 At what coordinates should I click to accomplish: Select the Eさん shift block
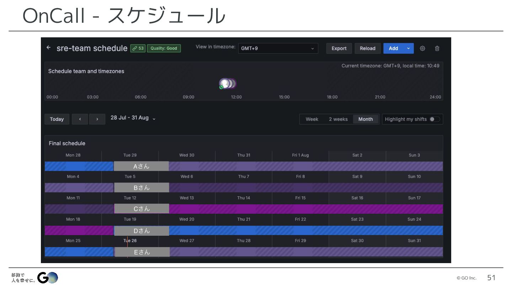coord(142,252)
